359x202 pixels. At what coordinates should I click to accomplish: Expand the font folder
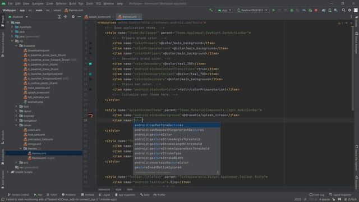tap(16, 107)
